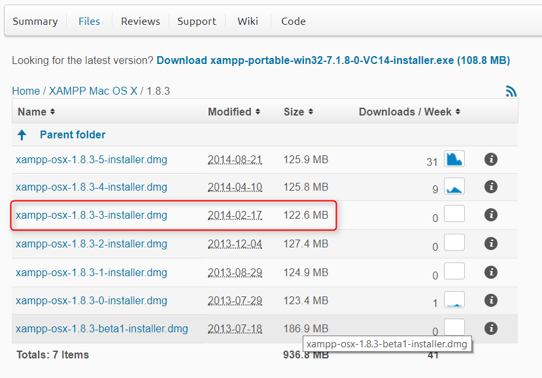542x378 pixels.
Task: Click the 127.4 MB size cell
Action: [x=305, y=244]
